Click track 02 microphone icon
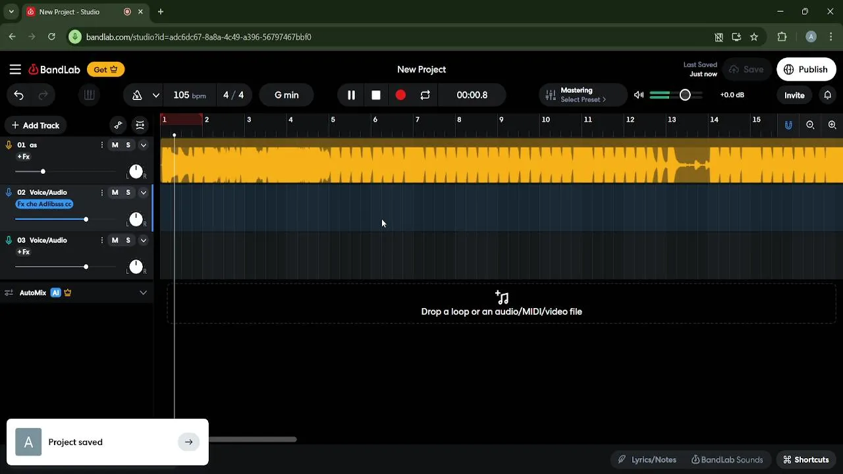This screenshot has width=843, height=474. pos(9,192)
